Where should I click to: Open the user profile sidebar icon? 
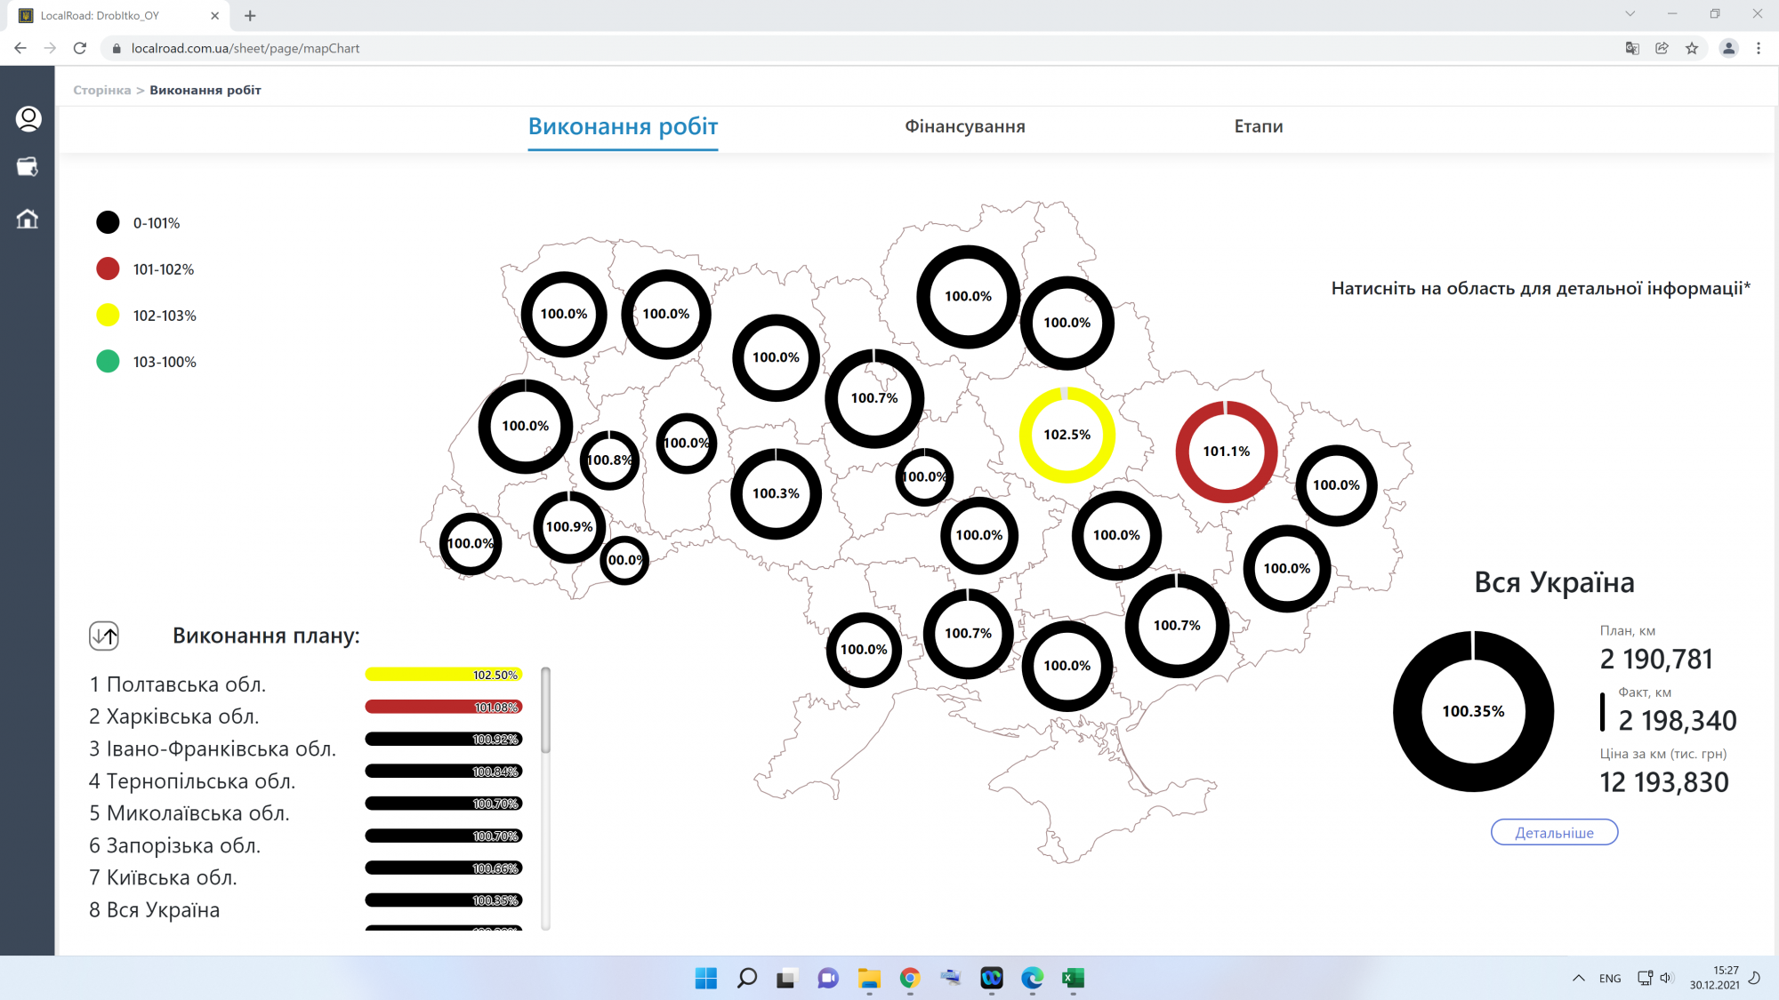click(28, 118)
